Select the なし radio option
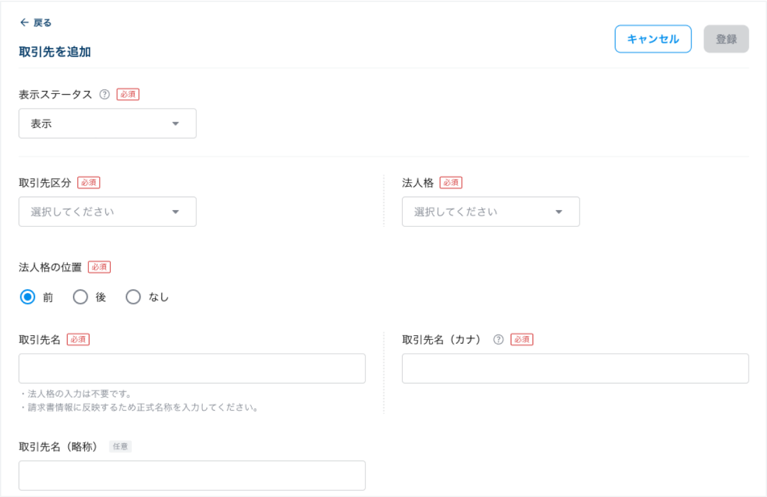Viewport: 767px width, 497px height. pos(133,297)
